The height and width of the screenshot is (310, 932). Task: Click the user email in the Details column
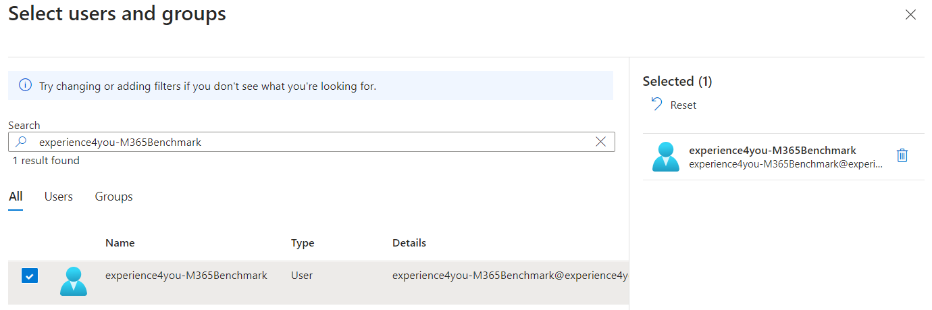[510, 276]
